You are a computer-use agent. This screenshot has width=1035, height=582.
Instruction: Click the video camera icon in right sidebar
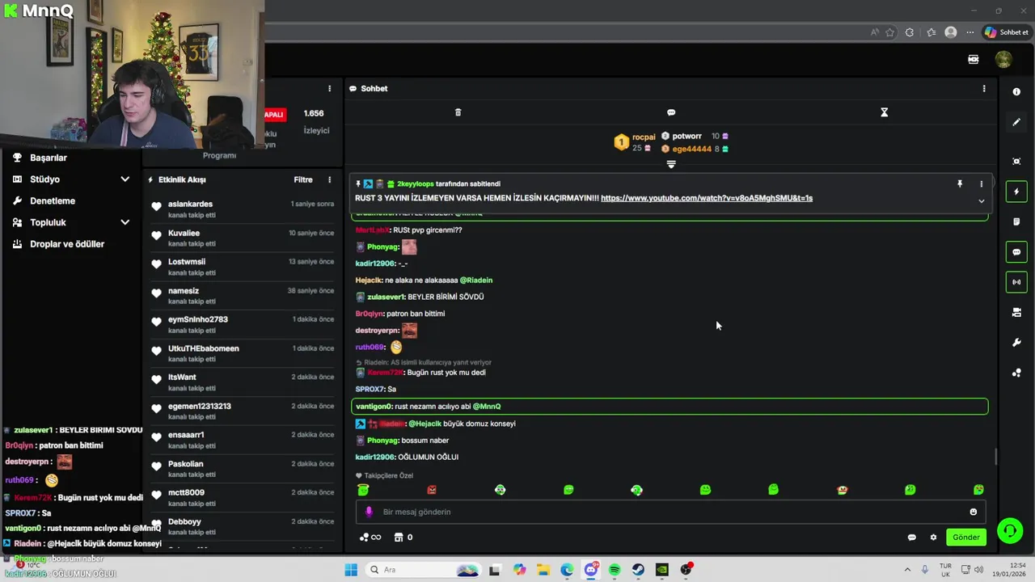click(1016, 312)
